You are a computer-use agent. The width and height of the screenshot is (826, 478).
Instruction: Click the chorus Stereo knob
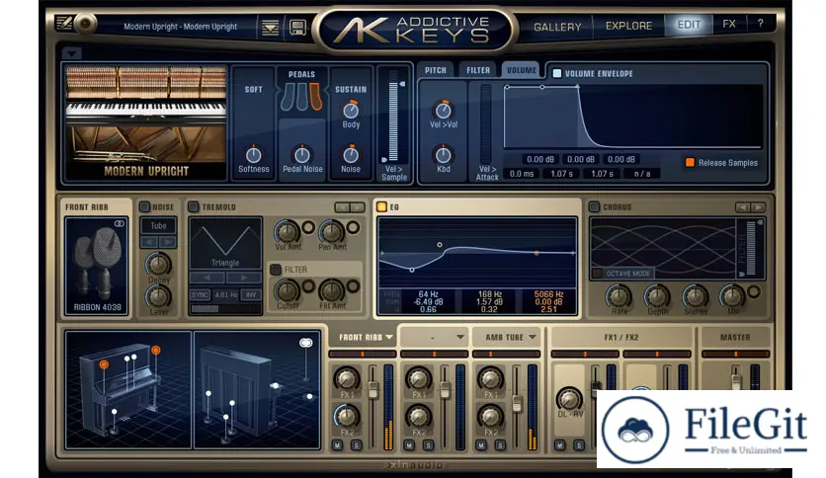[x=695, y=297]
